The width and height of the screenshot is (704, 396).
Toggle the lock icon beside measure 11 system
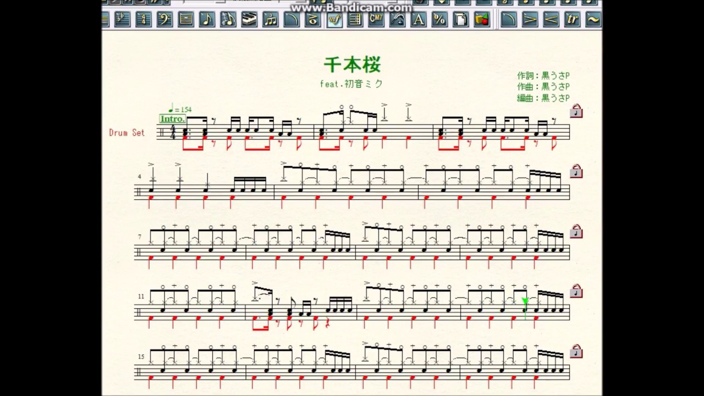[x=576, y=290]
